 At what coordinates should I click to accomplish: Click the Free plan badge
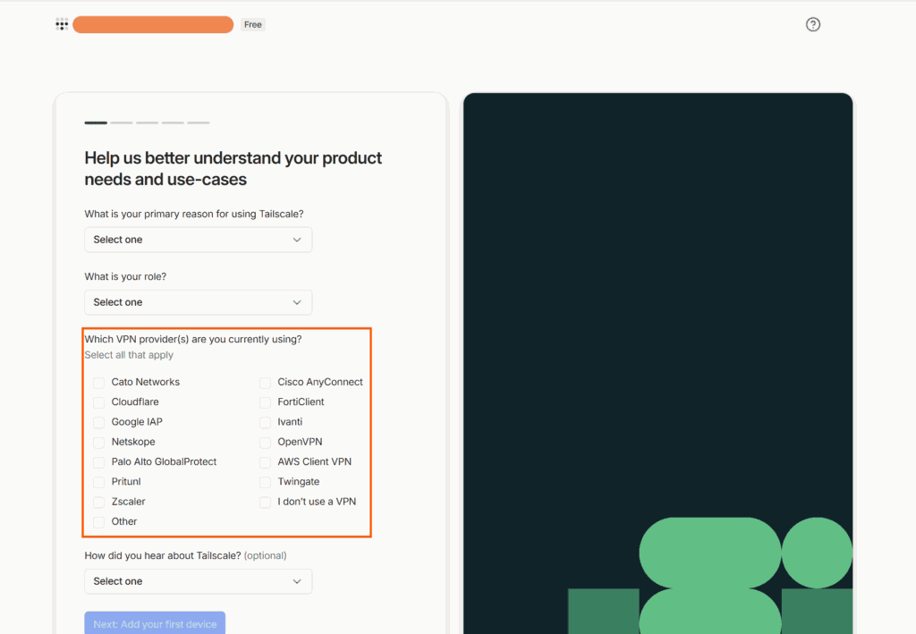(253, 25)
